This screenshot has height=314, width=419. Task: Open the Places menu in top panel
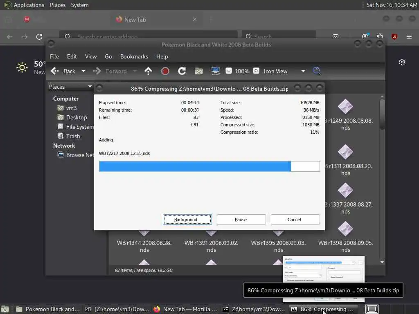tap(58, 5)
